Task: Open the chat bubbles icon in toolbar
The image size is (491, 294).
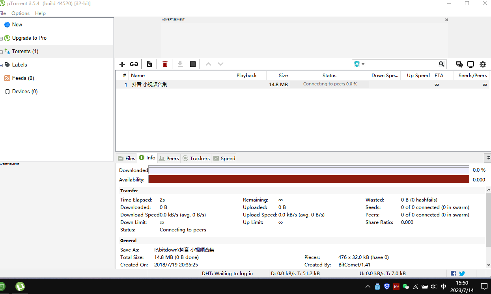Action: click(x=459, y=64)
